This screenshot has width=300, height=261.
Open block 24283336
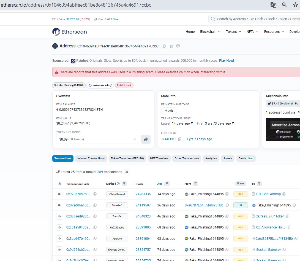point(143,194)
